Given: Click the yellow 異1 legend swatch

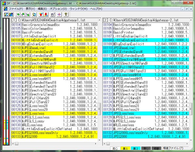Looking at the screenshot, I should (x=125, y=148).
